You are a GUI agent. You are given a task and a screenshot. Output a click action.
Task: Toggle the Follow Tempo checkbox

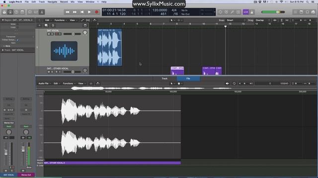click(x=17, y=40)
